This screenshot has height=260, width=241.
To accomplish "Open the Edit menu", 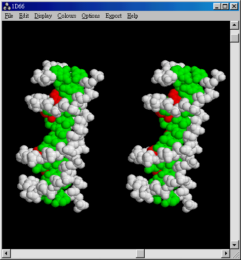I will (x=24, y=16).
